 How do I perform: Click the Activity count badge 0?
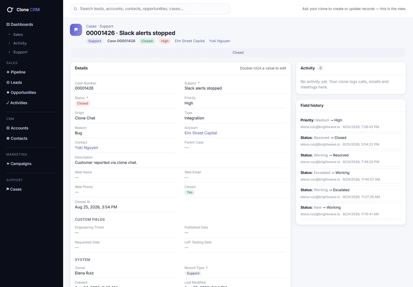[320, 68]
